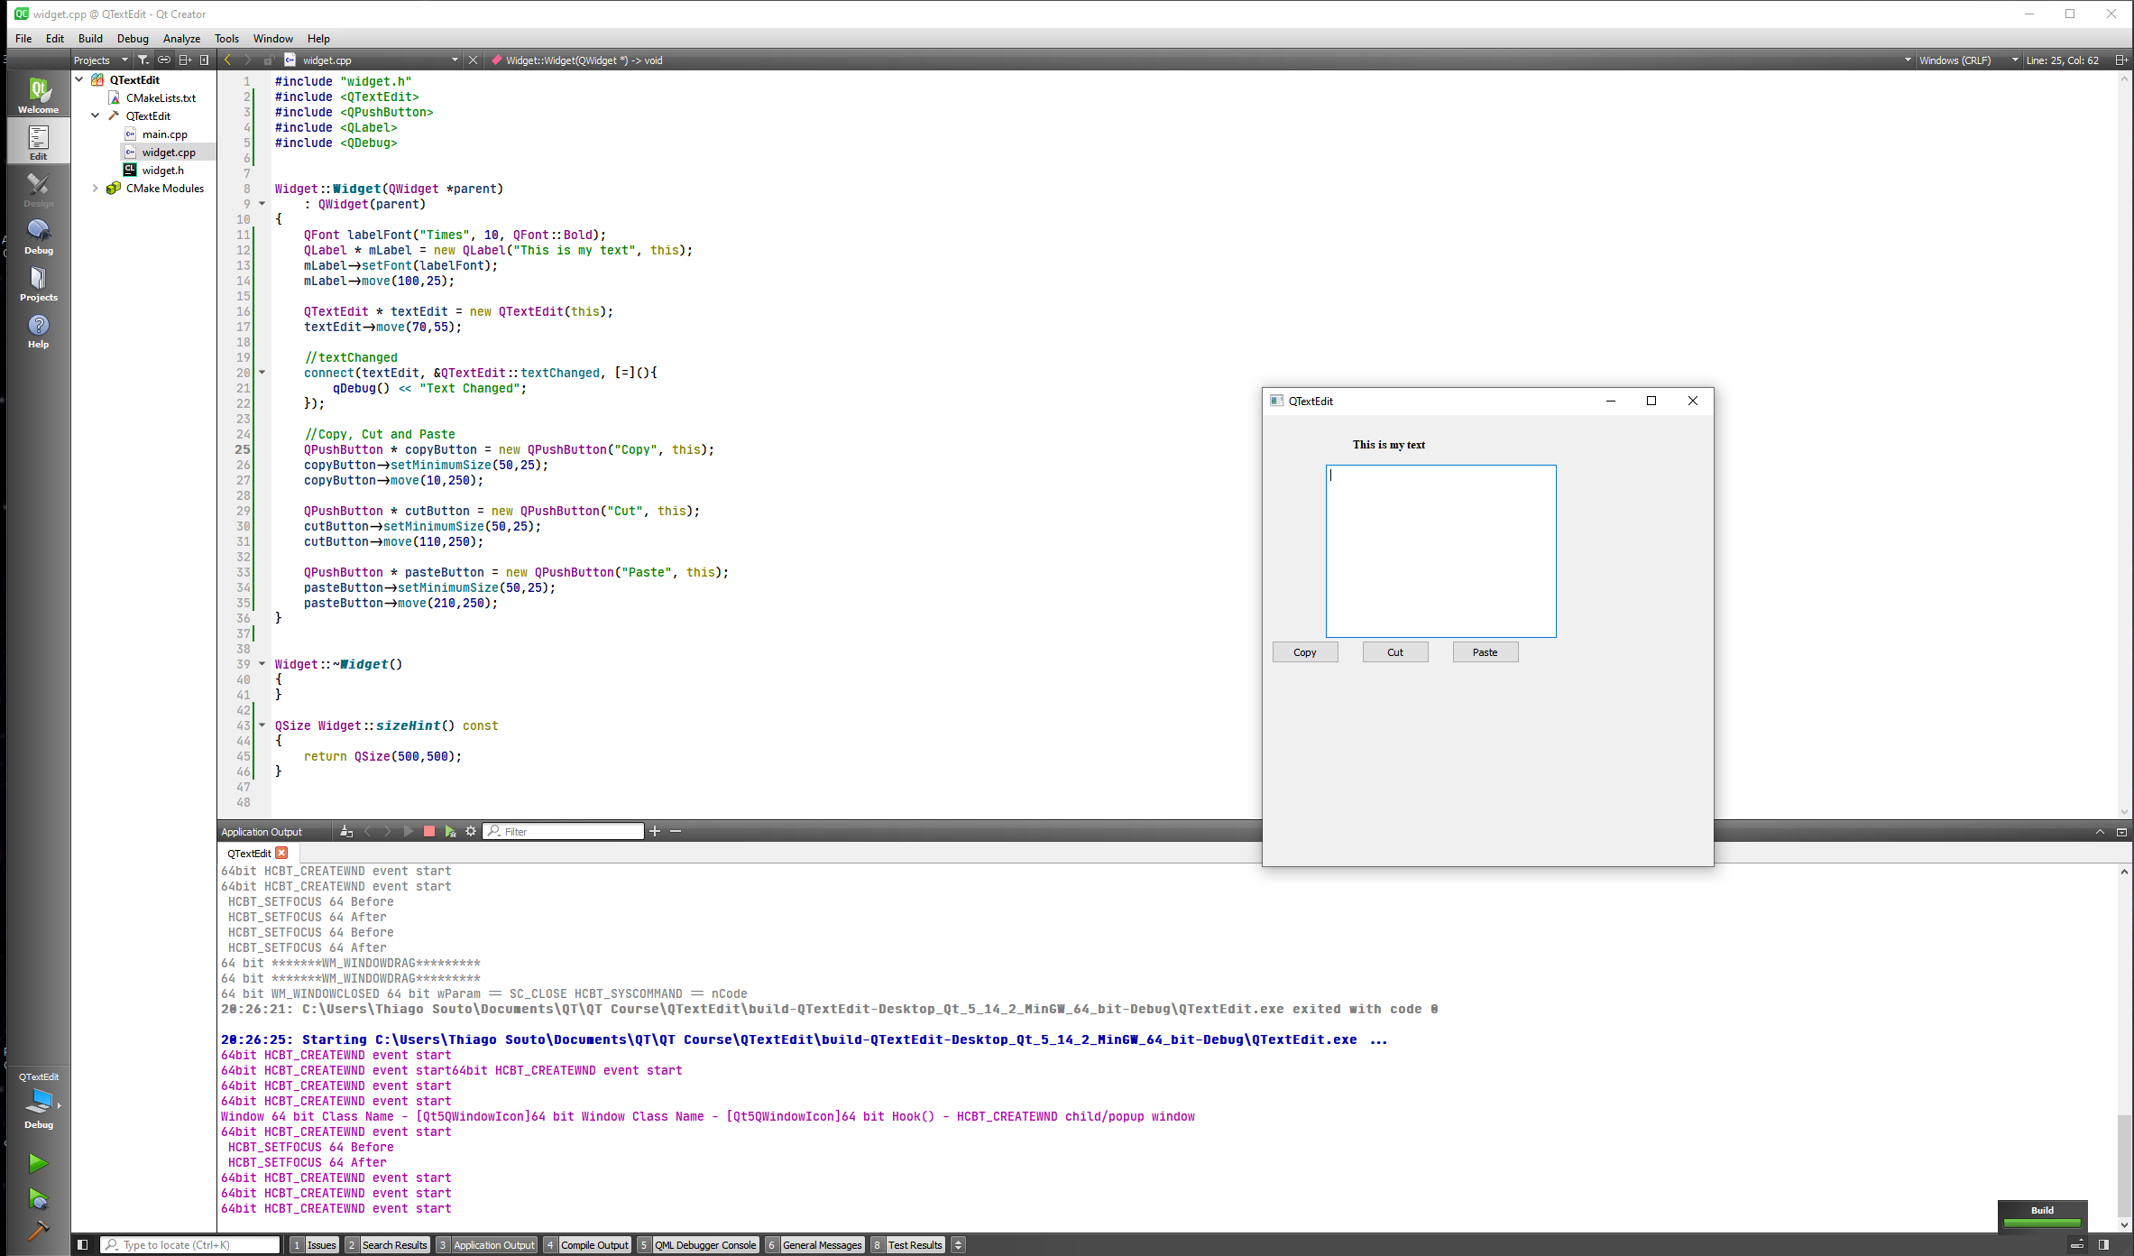Collapse the QTextEdit root project node

[79, 79]
